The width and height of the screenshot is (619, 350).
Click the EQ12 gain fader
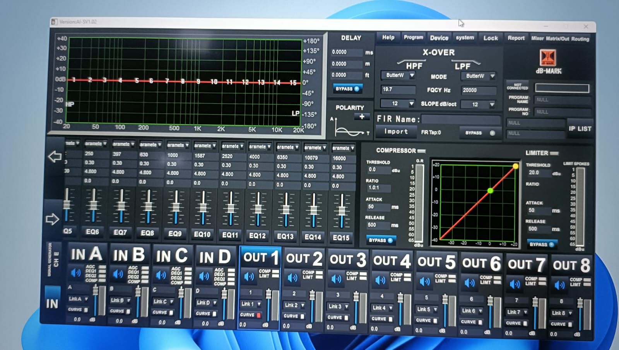258,210
